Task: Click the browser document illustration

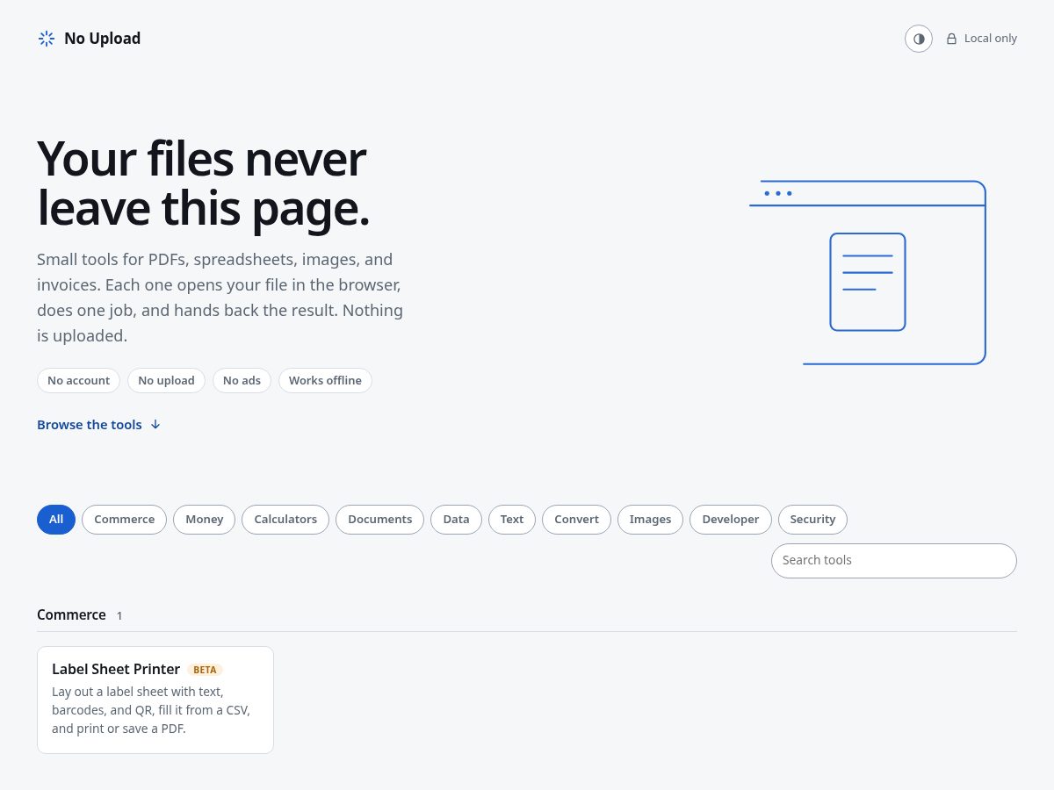Action: click(x=868, y=272)
